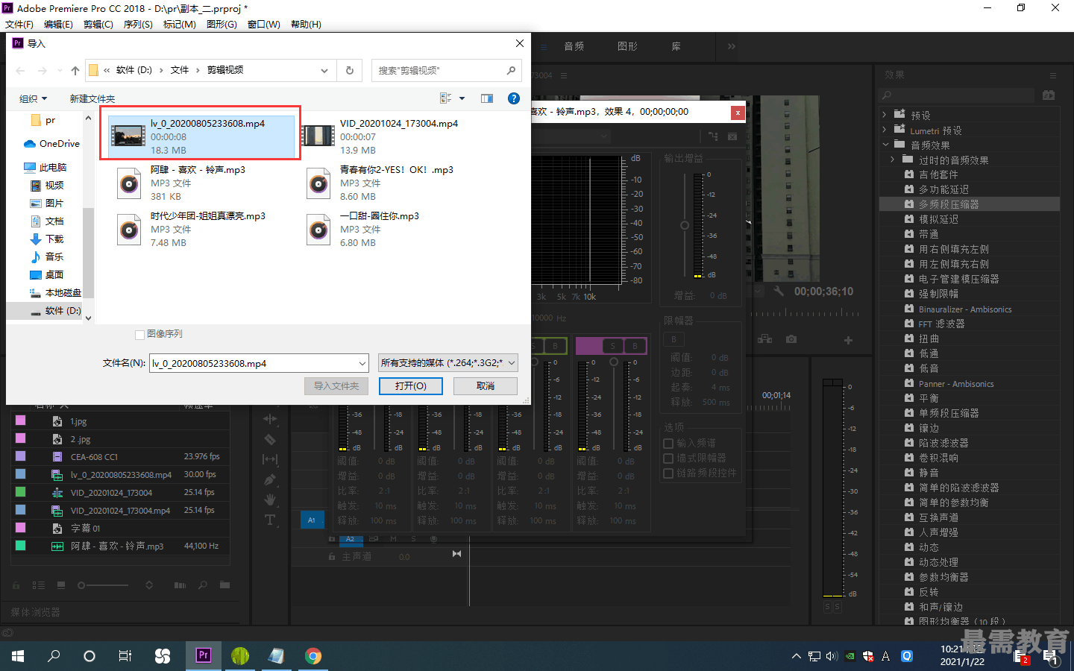Click the wrench settings icon in monitor
The image size is (1074, 671).
point(779,291)
